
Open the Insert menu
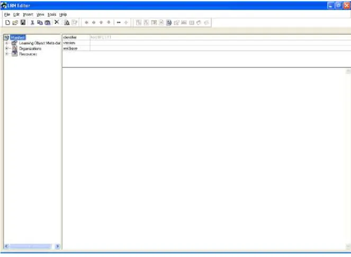coord(28,14)
